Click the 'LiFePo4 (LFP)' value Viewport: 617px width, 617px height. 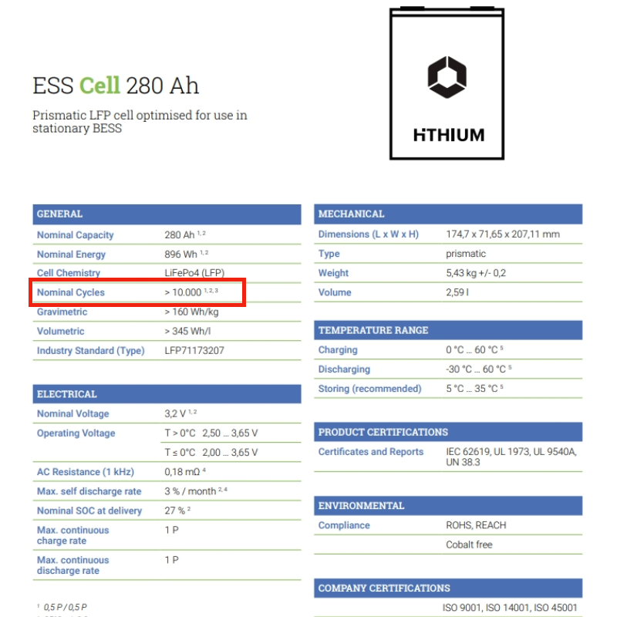tap(194, 273)
